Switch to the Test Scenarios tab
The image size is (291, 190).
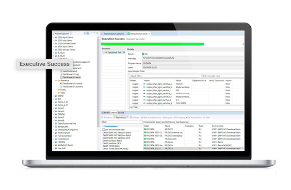(182, 122)
